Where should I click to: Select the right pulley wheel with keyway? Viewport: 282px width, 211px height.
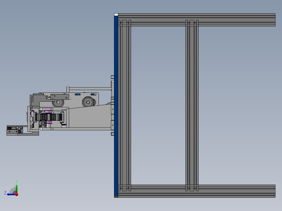(88, 102)
